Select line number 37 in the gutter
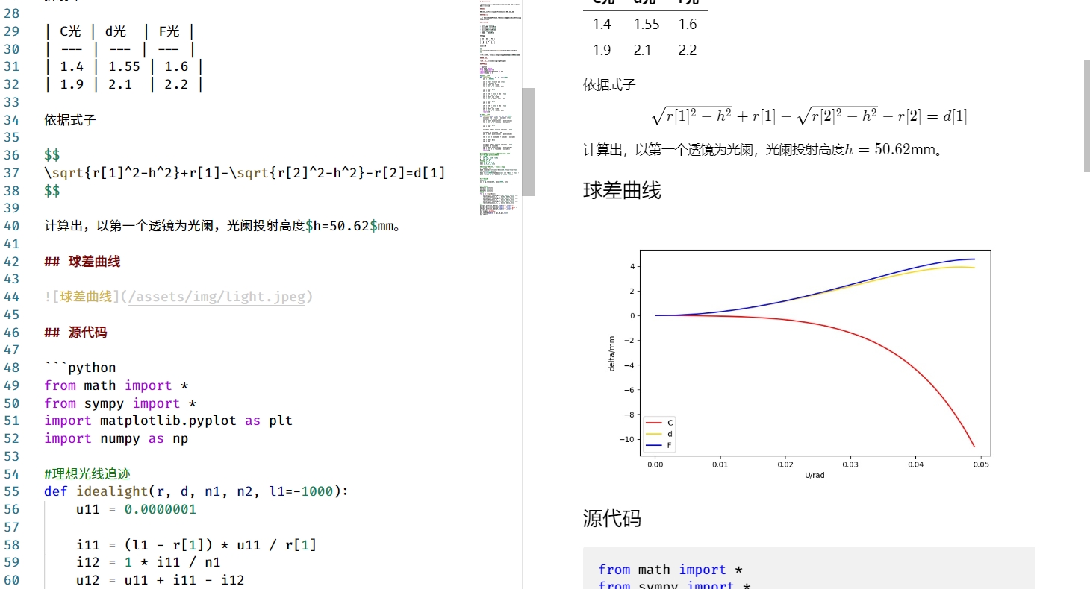 12,173
